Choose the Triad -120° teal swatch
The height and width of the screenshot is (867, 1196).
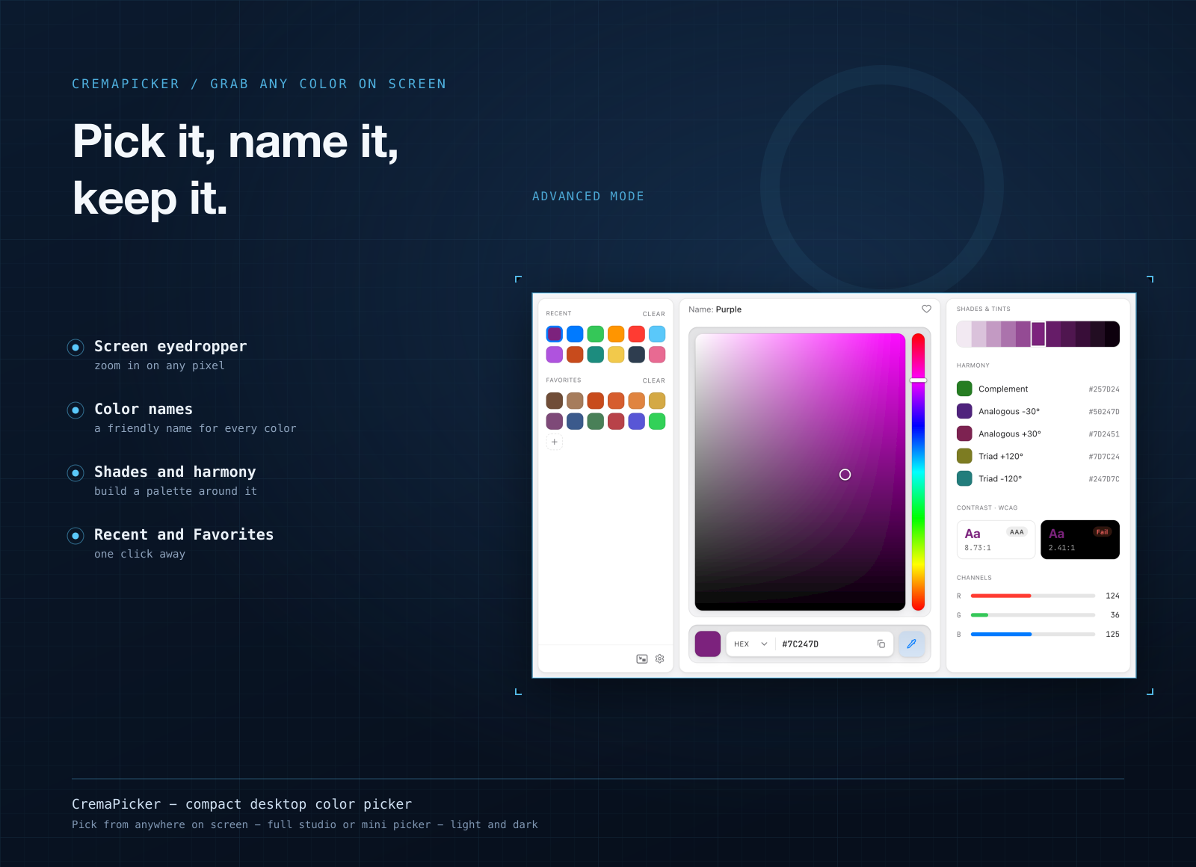964,478
